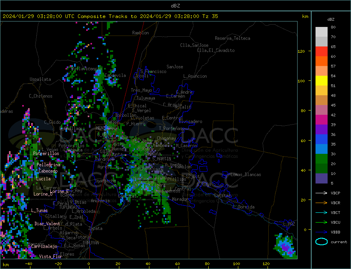Click the 45 dBZ brown swatch
The height and width of the screenshot is (269, 351).
[x=321, y=100]
